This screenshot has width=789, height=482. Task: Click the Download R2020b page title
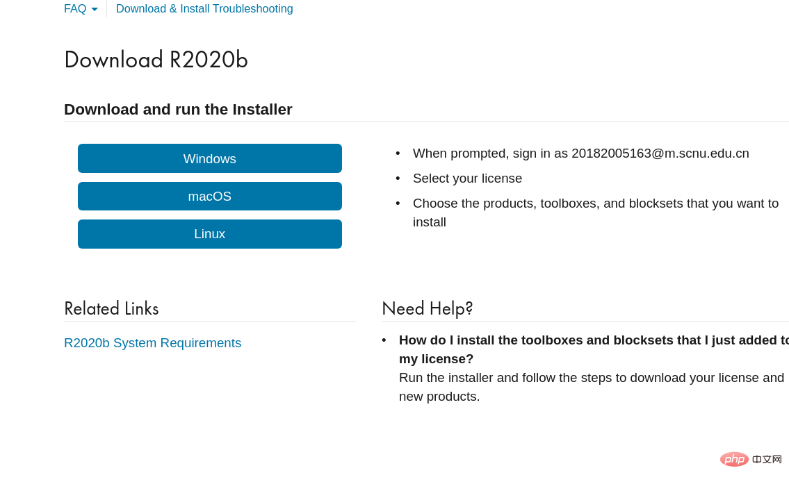156,60
